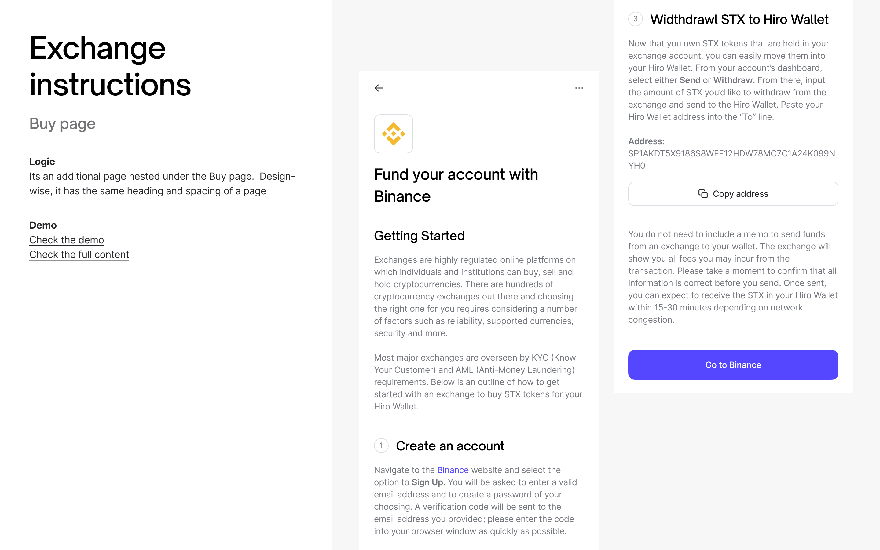This screenshot has height=550, width=880.
Task: Open the Check the full content link
Action: pos(79,254)
